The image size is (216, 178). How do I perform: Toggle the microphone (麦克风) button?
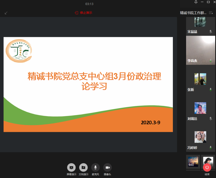pos(95,168)
